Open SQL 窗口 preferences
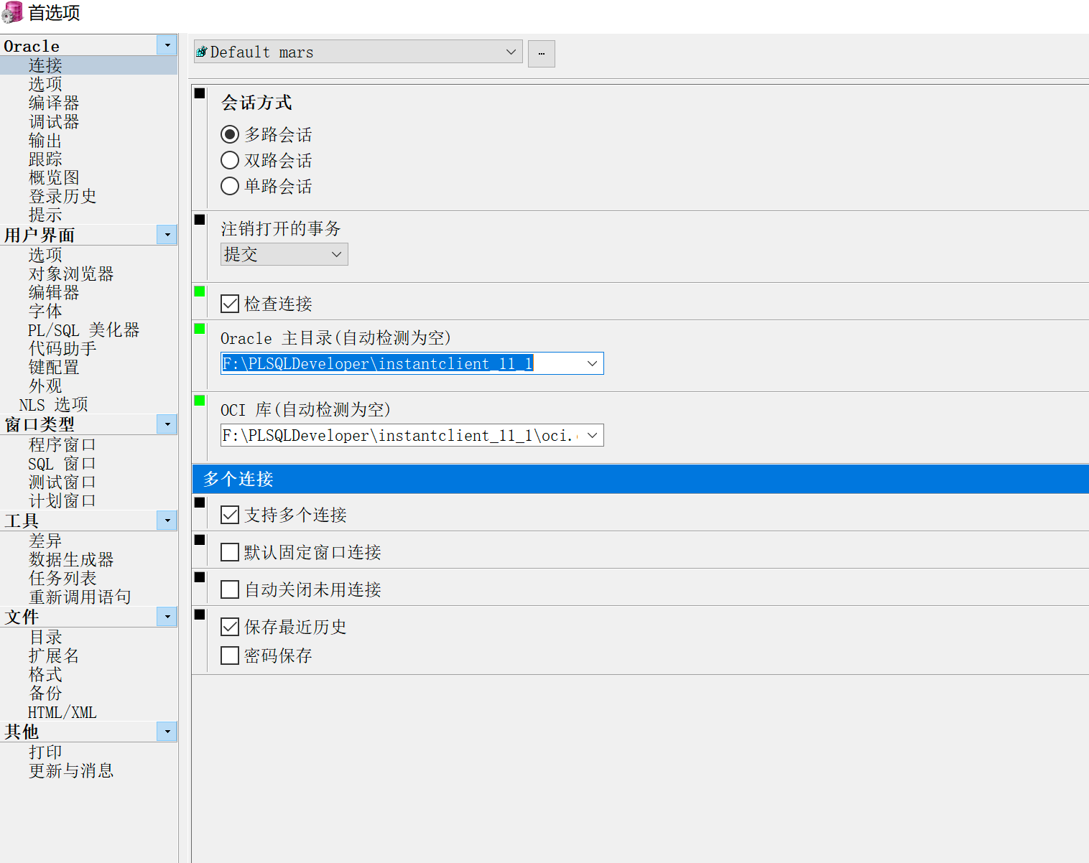Image resolution: width=1089 pixels, height=863 pixels. (x=62, y=463)
